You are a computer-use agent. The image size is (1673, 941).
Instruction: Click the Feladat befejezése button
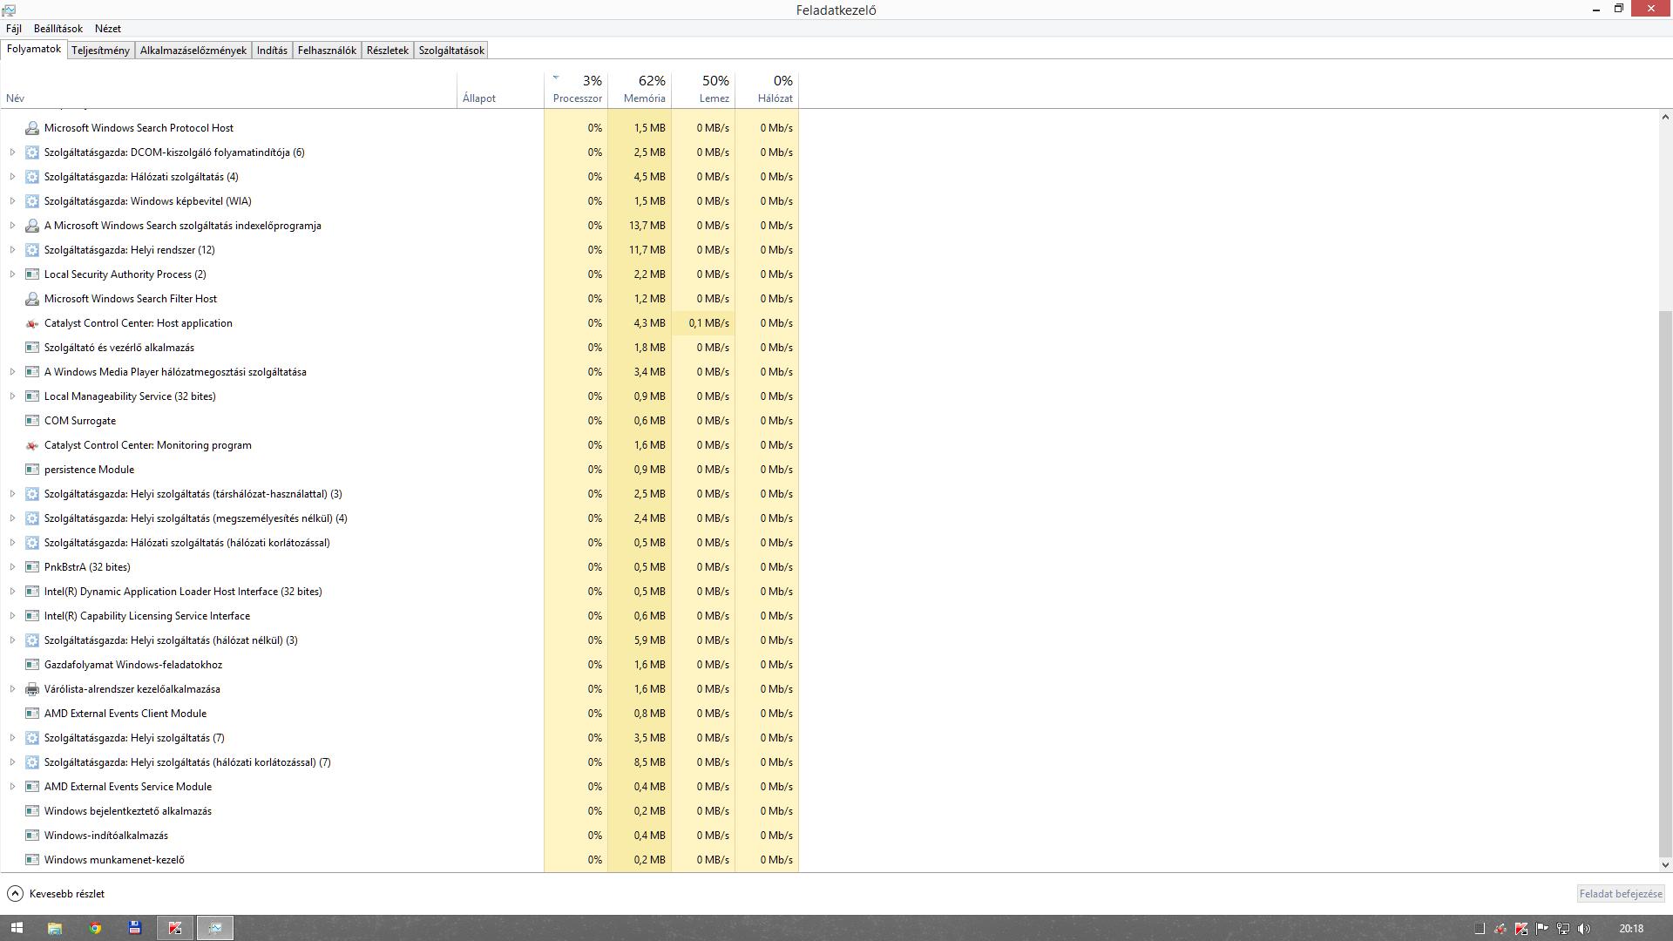(1621, 894)
